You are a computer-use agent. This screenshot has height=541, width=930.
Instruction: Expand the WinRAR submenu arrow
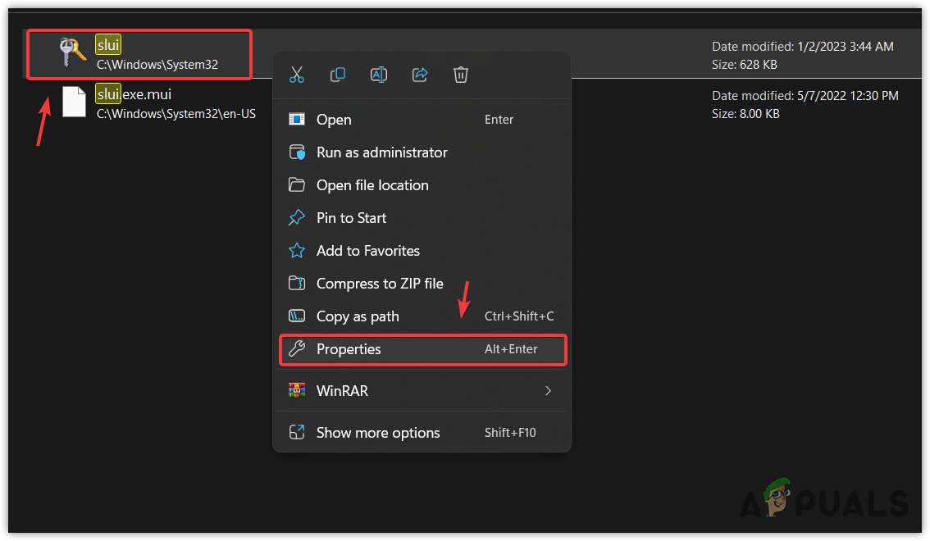coord(548,391)
